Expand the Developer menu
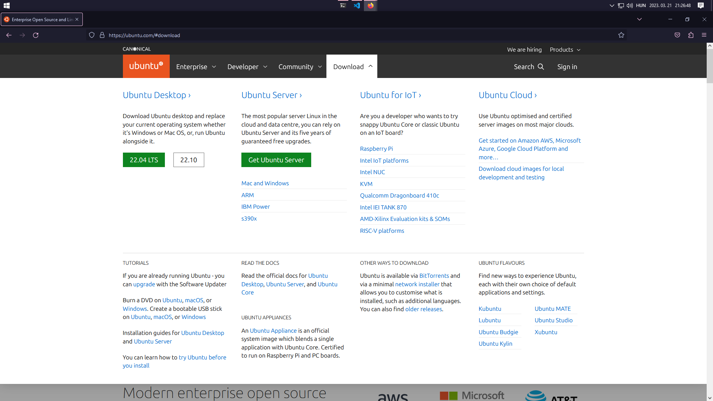The height and width of the screenshot is (401, 713). (247, 67)
